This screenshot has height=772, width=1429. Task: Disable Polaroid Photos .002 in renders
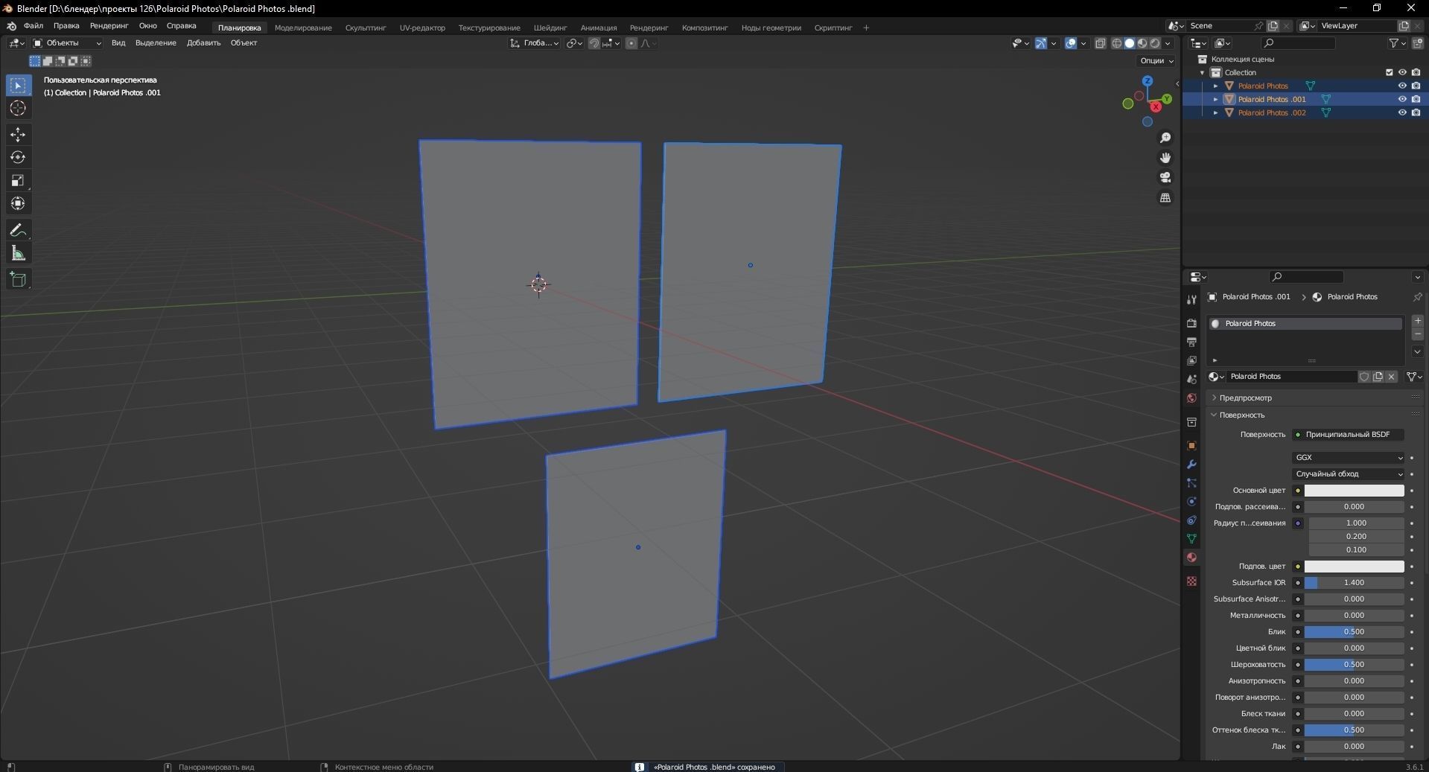[x=1416, y=112]
